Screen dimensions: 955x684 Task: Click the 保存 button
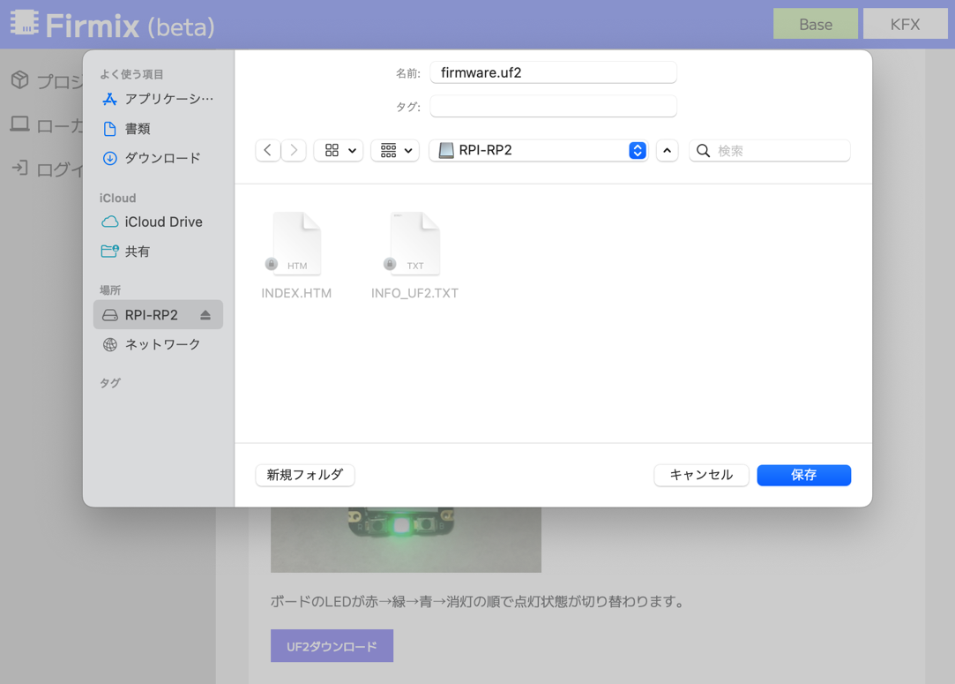point(803,475)
